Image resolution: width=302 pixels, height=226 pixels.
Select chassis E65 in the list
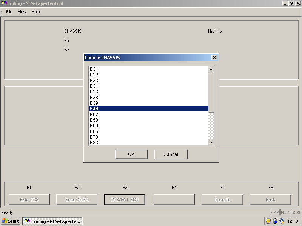[149, 131]
